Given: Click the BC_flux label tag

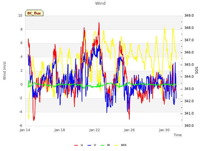Looking at the screenshot, I should pyautogui.click(x=34, y=13).
